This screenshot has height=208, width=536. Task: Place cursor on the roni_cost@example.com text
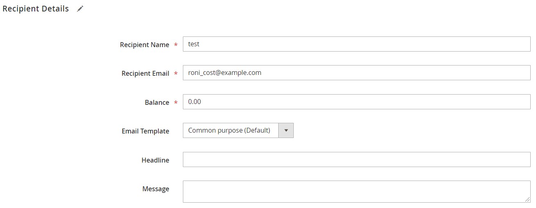[225, 73]
